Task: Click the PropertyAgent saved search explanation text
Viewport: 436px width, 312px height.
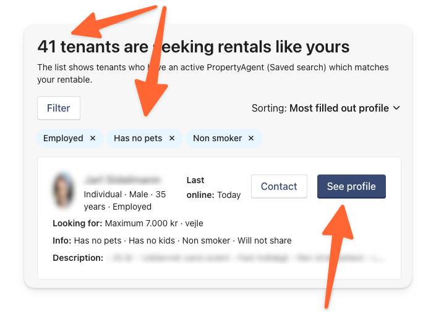Action: click(213, 73)
